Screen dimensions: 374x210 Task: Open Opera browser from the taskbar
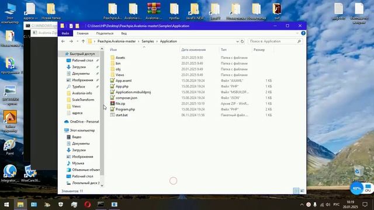pos(88,204)
